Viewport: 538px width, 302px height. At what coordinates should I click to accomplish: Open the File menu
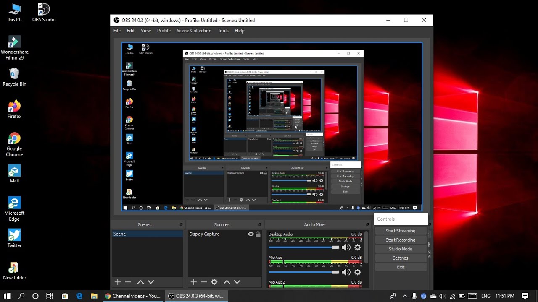point(117,31)
